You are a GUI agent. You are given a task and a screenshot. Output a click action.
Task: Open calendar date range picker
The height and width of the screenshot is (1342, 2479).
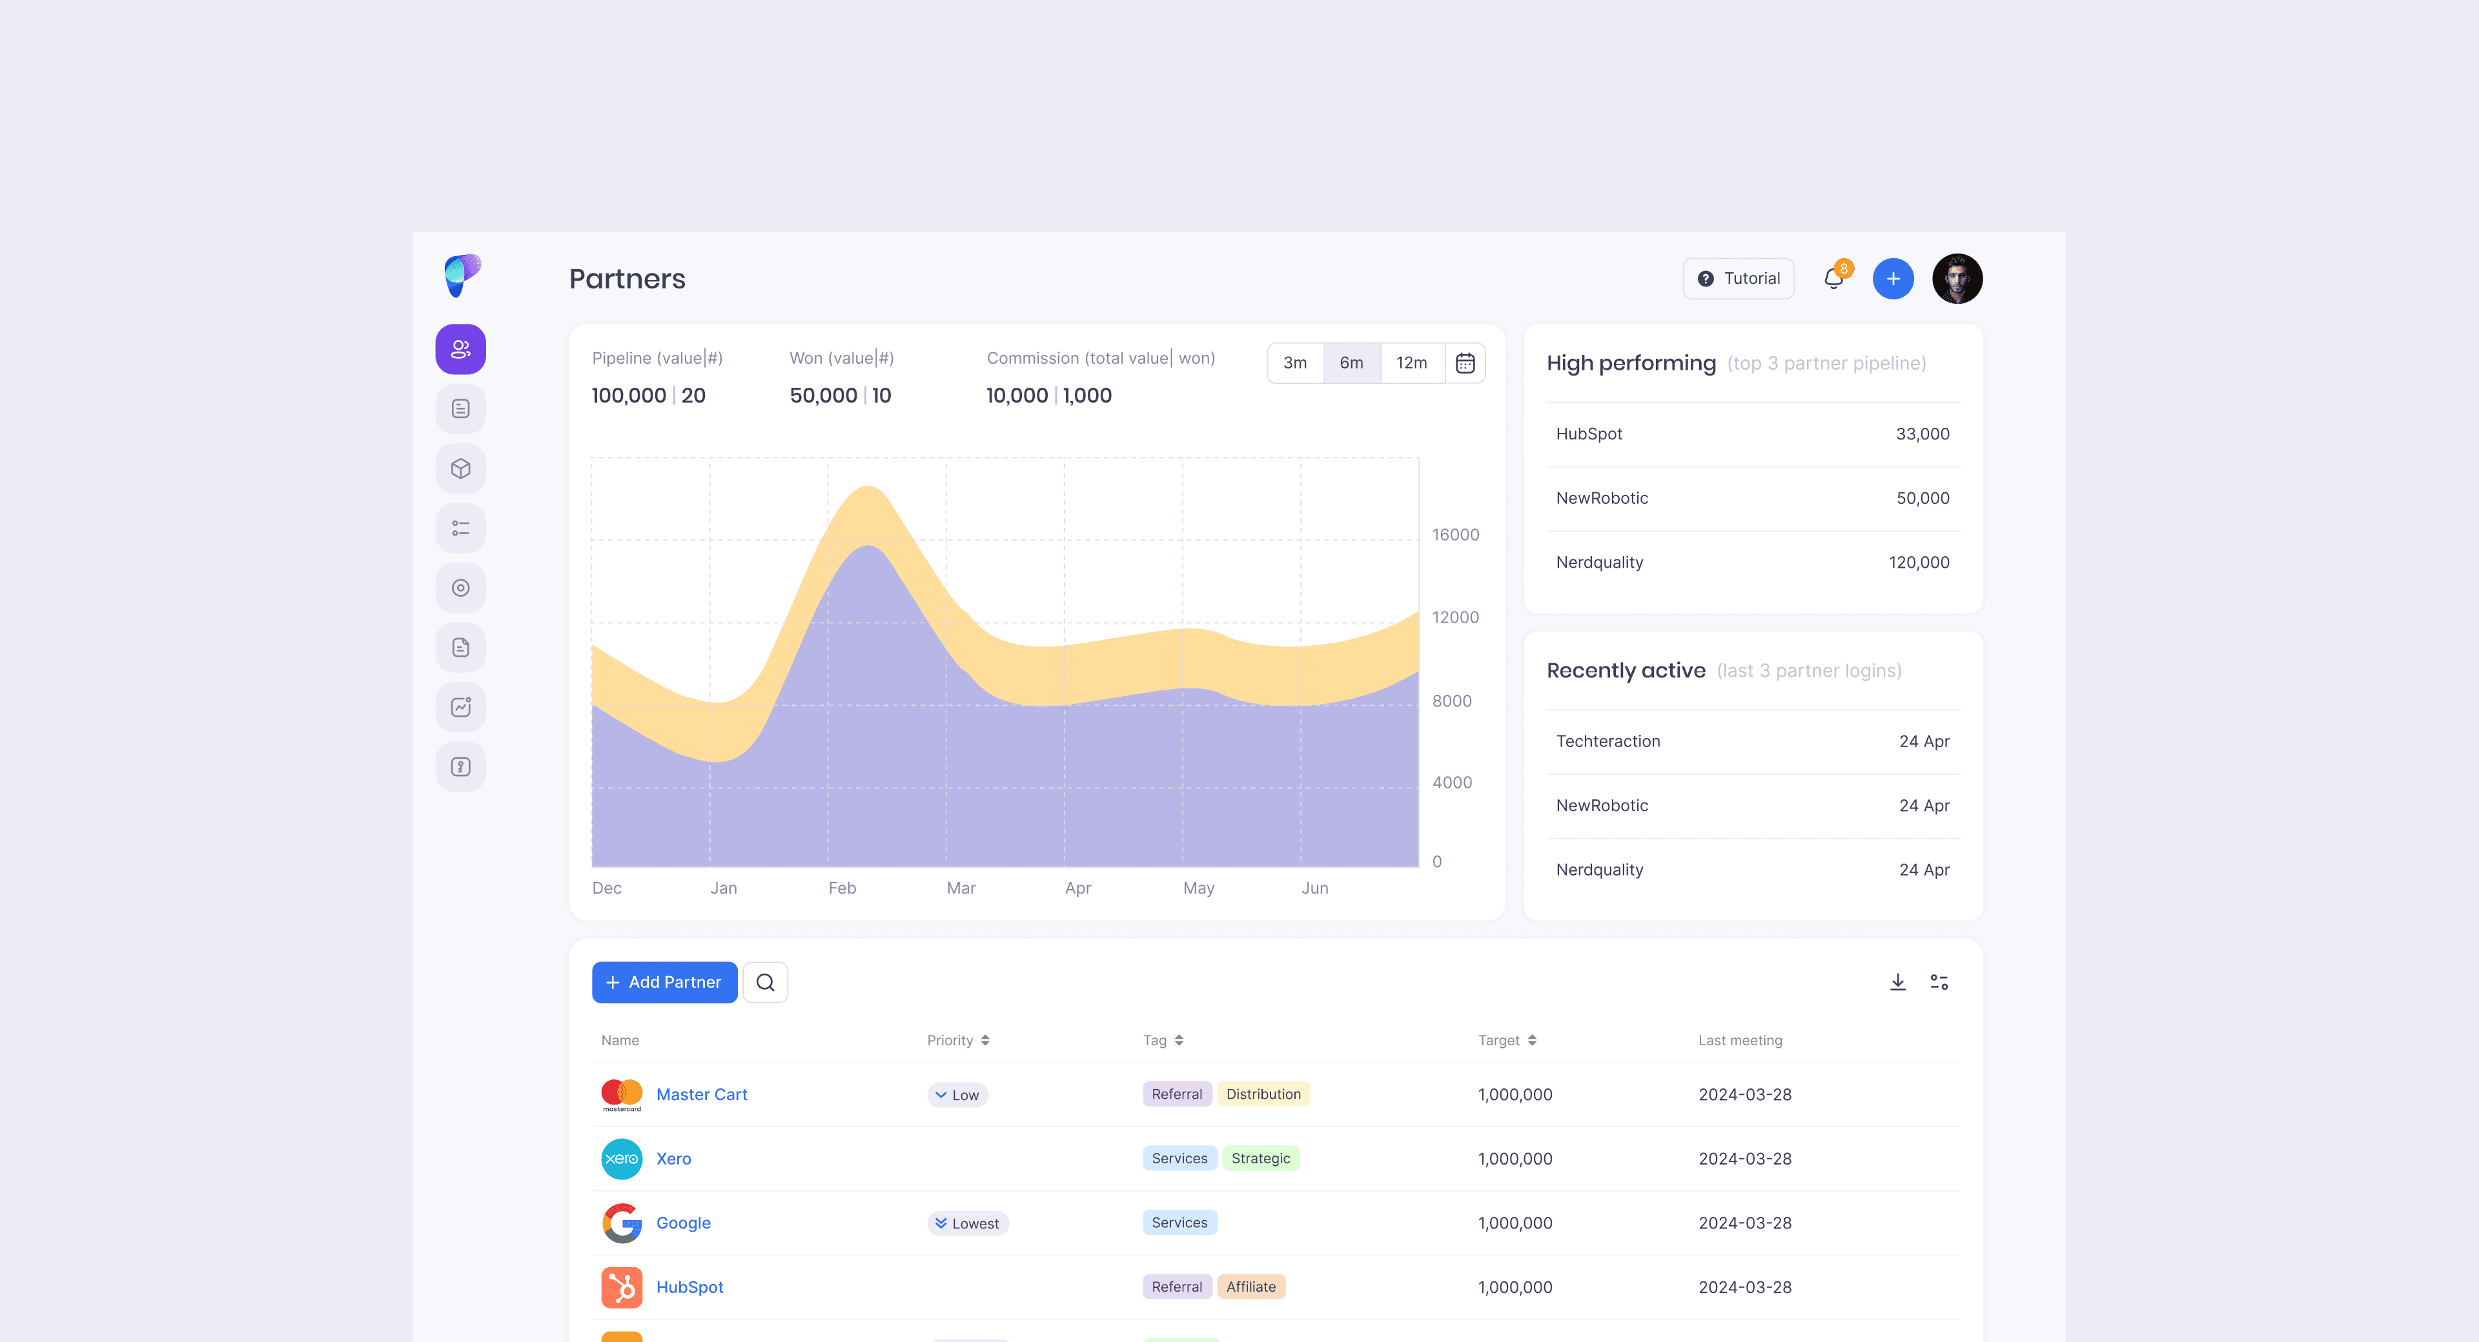(x=1464, y=363)
